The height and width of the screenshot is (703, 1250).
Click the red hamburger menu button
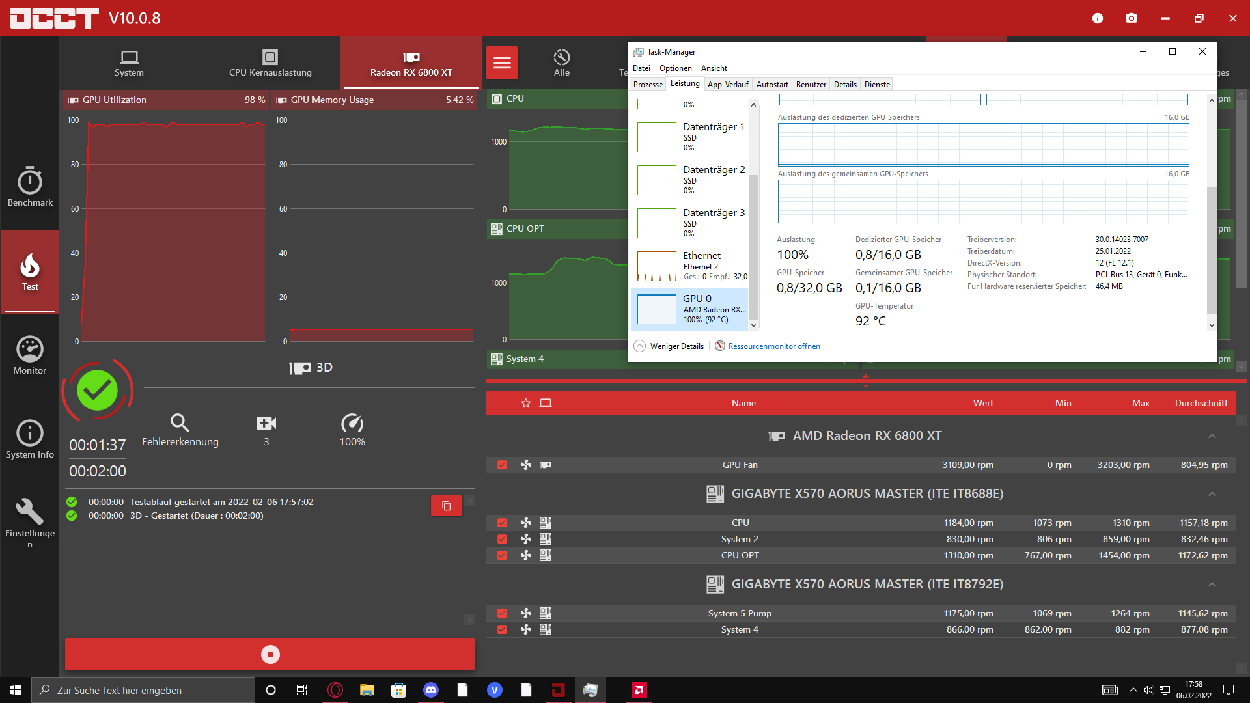click(502, 62)
